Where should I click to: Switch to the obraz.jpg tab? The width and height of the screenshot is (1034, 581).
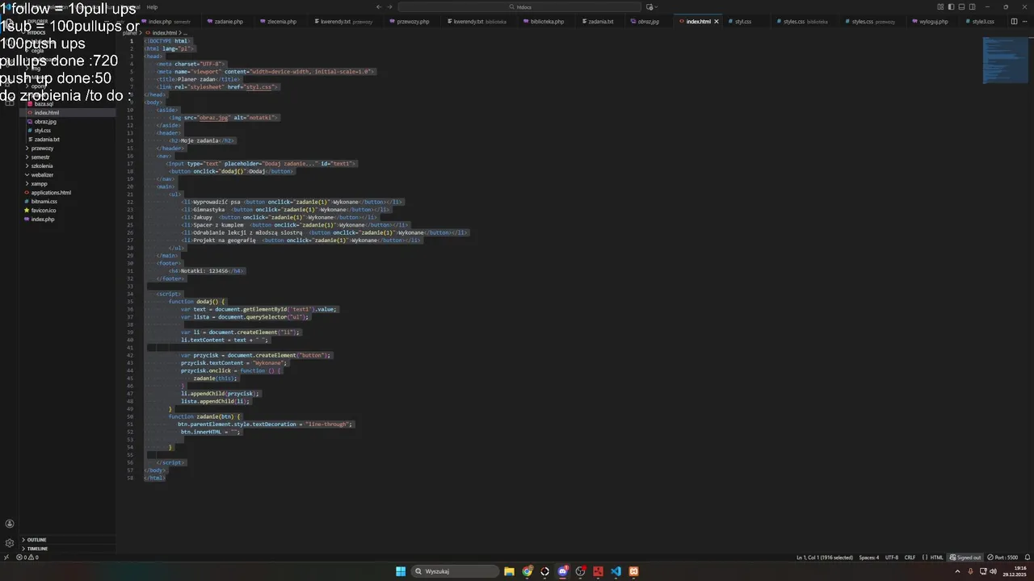click(648, 21)
